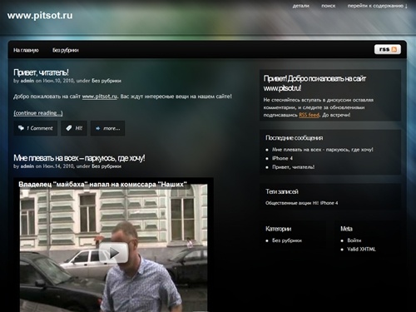
Task: Click the Valid XHTML link
Action: (x=361, y=250)
